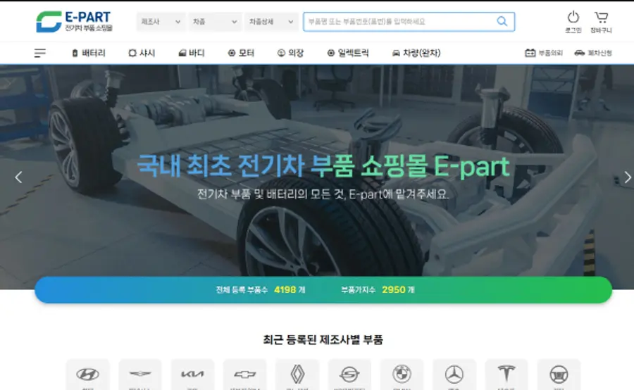Open the 장바구니 shopping cart
Image resolution: width=634 pixels, height=390 pixels.
[601, 18]
